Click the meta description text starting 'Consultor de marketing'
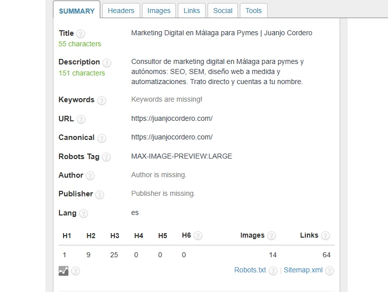 click(x=218, y=71)
